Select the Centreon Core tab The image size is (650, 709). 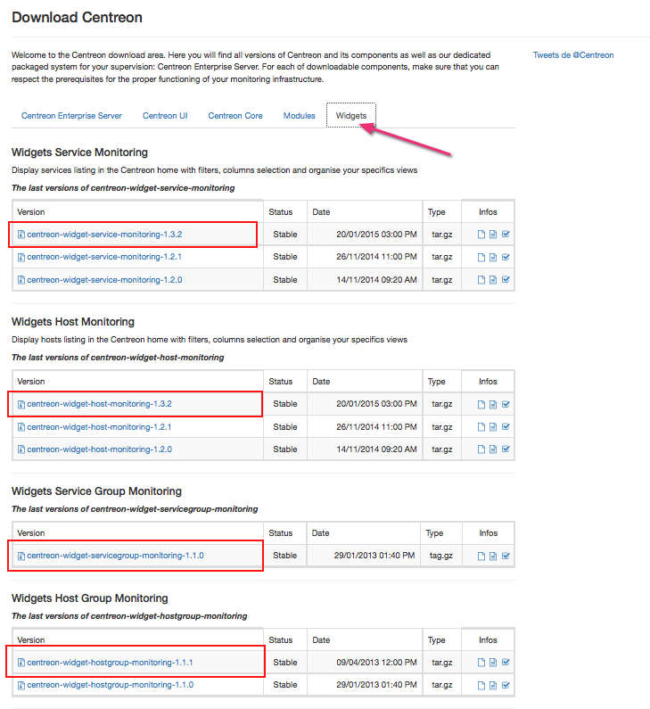click(235, 116)
